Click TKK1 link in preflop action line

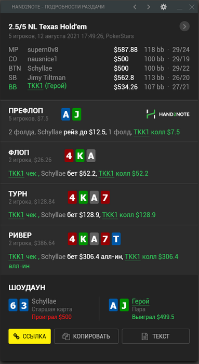pyautogui.click(x=141, y=132)
